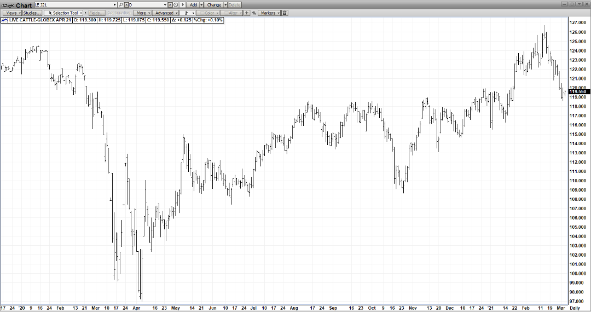
Task: Click the line chart icon beside LIVE CATTLE label
Action: [x=4, y=20]
